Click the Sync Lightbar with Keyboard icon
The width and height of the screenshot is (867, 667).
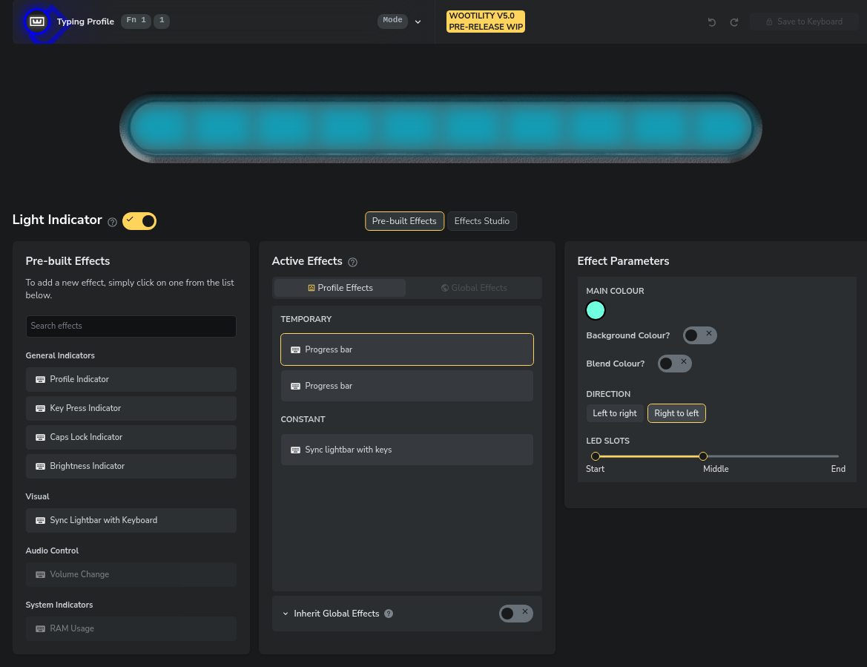click(40, 520)
